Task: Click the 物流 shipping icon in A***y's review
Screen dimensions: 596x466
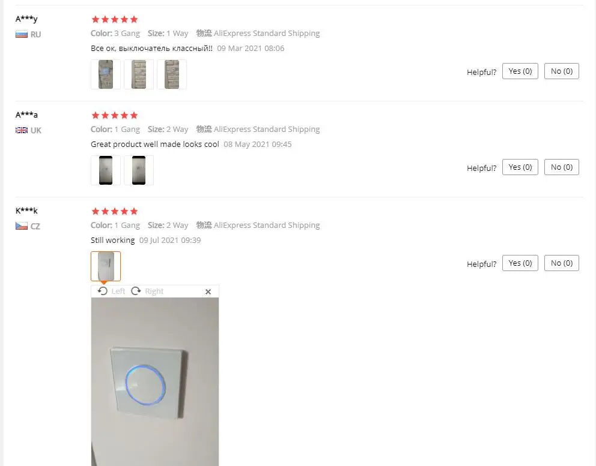Action: [204, 33]
